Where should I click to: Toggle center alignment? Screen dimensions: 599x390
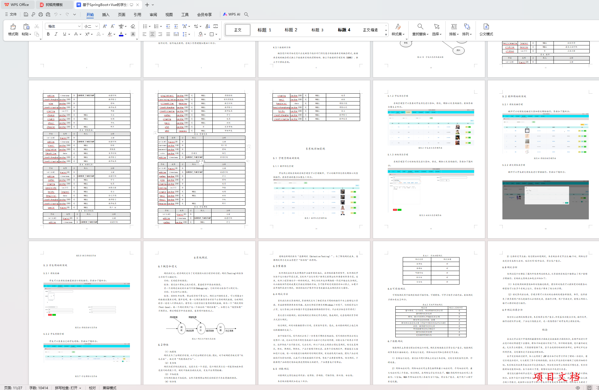152,34
